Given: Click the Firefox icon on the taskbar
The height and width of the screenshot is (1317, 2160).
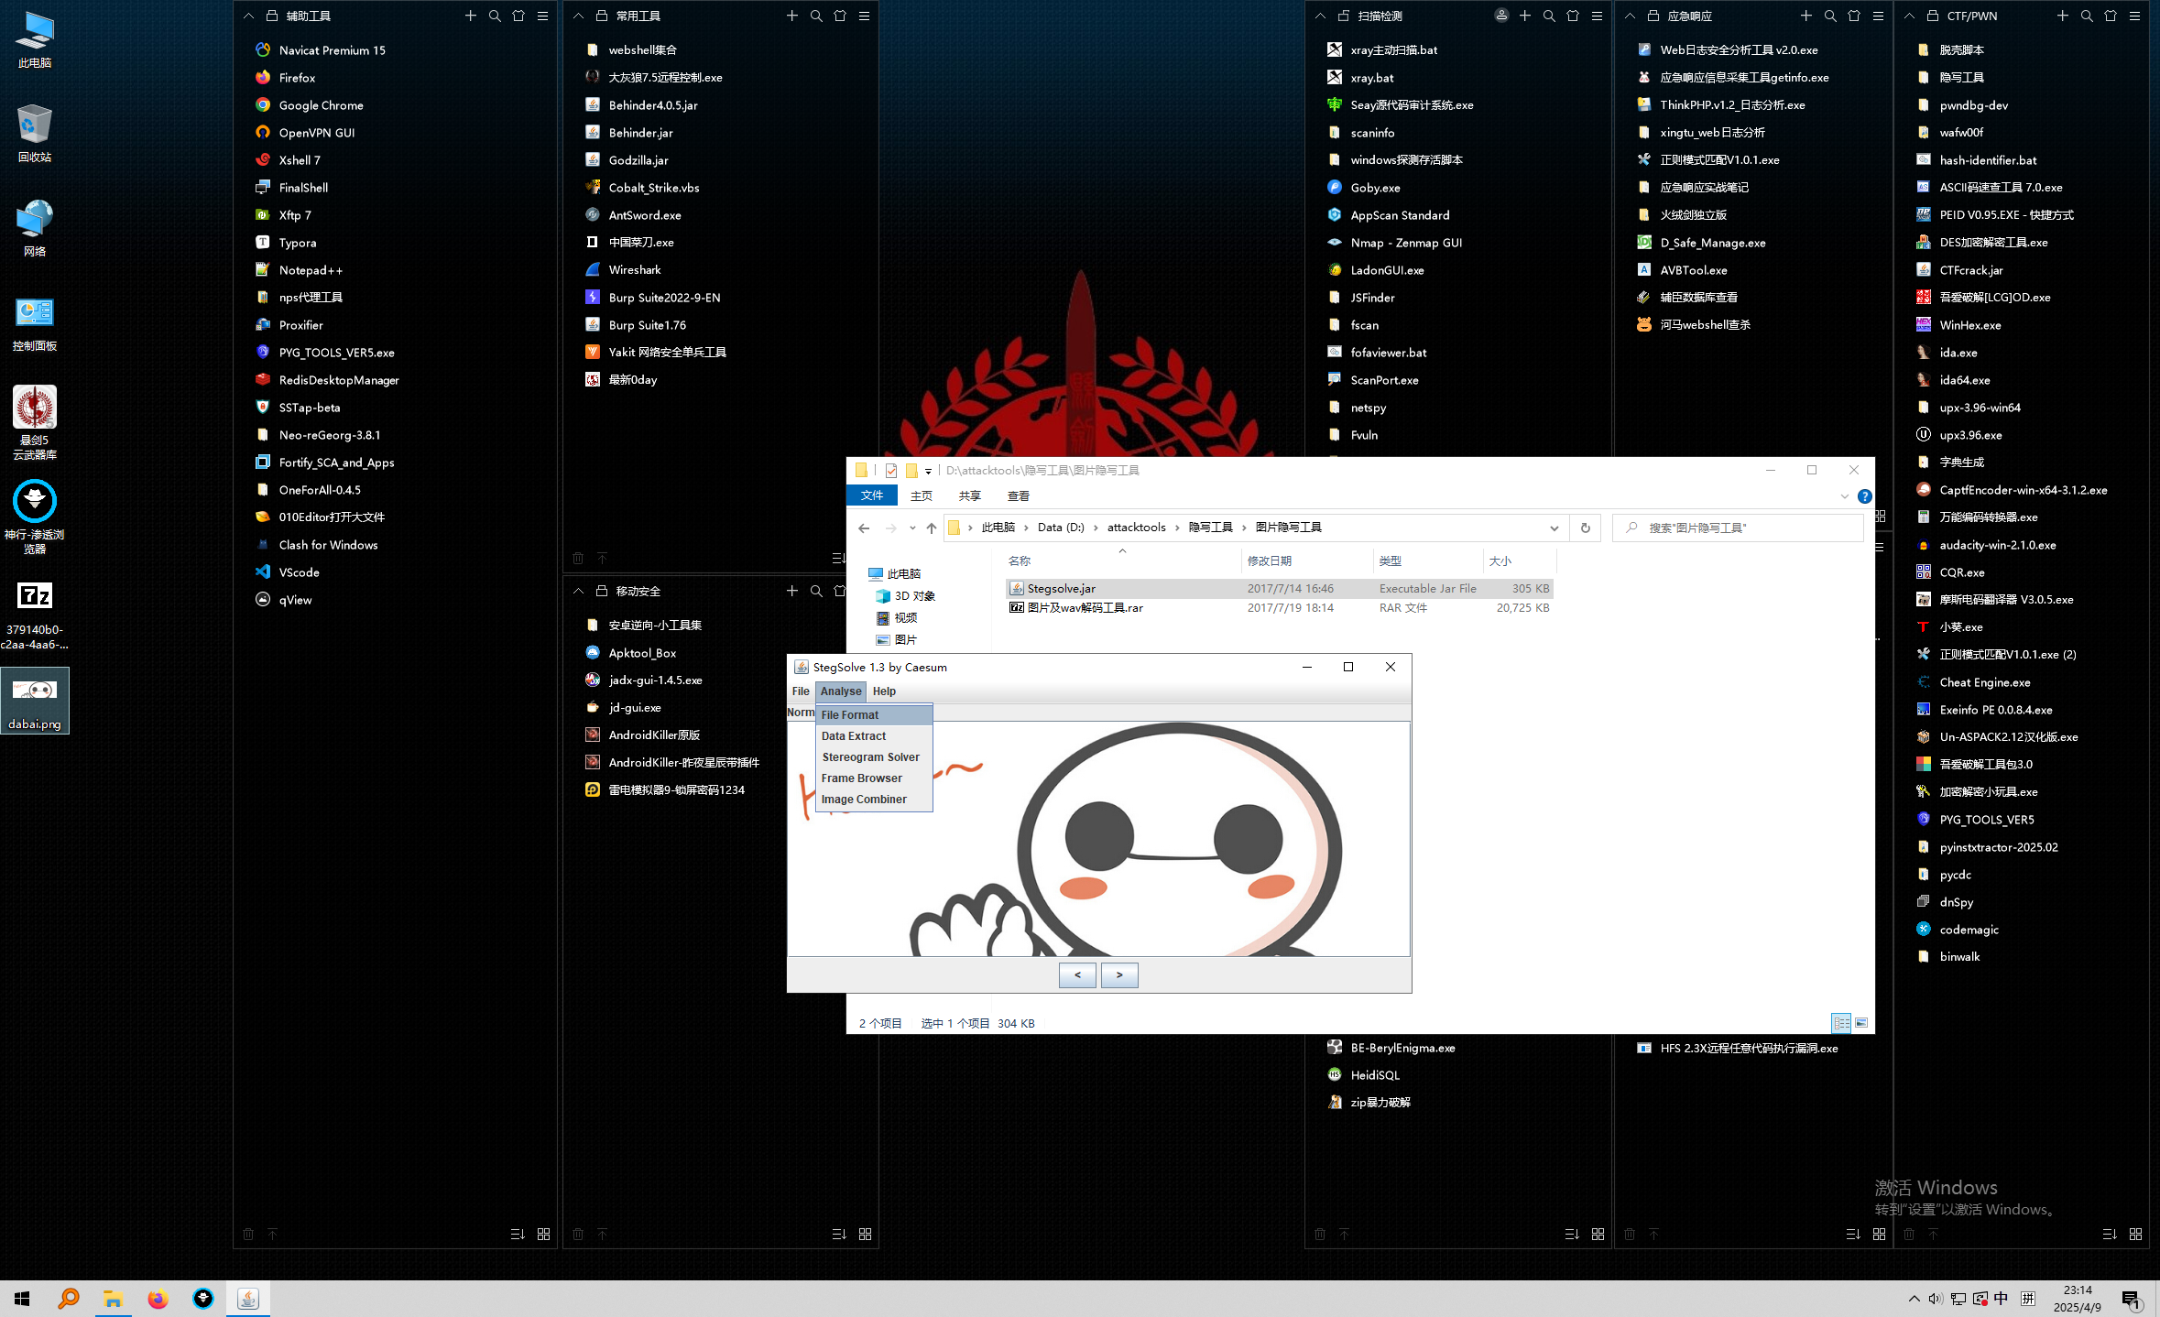Looking at the screenshot, I should (x=158, y=1298).
